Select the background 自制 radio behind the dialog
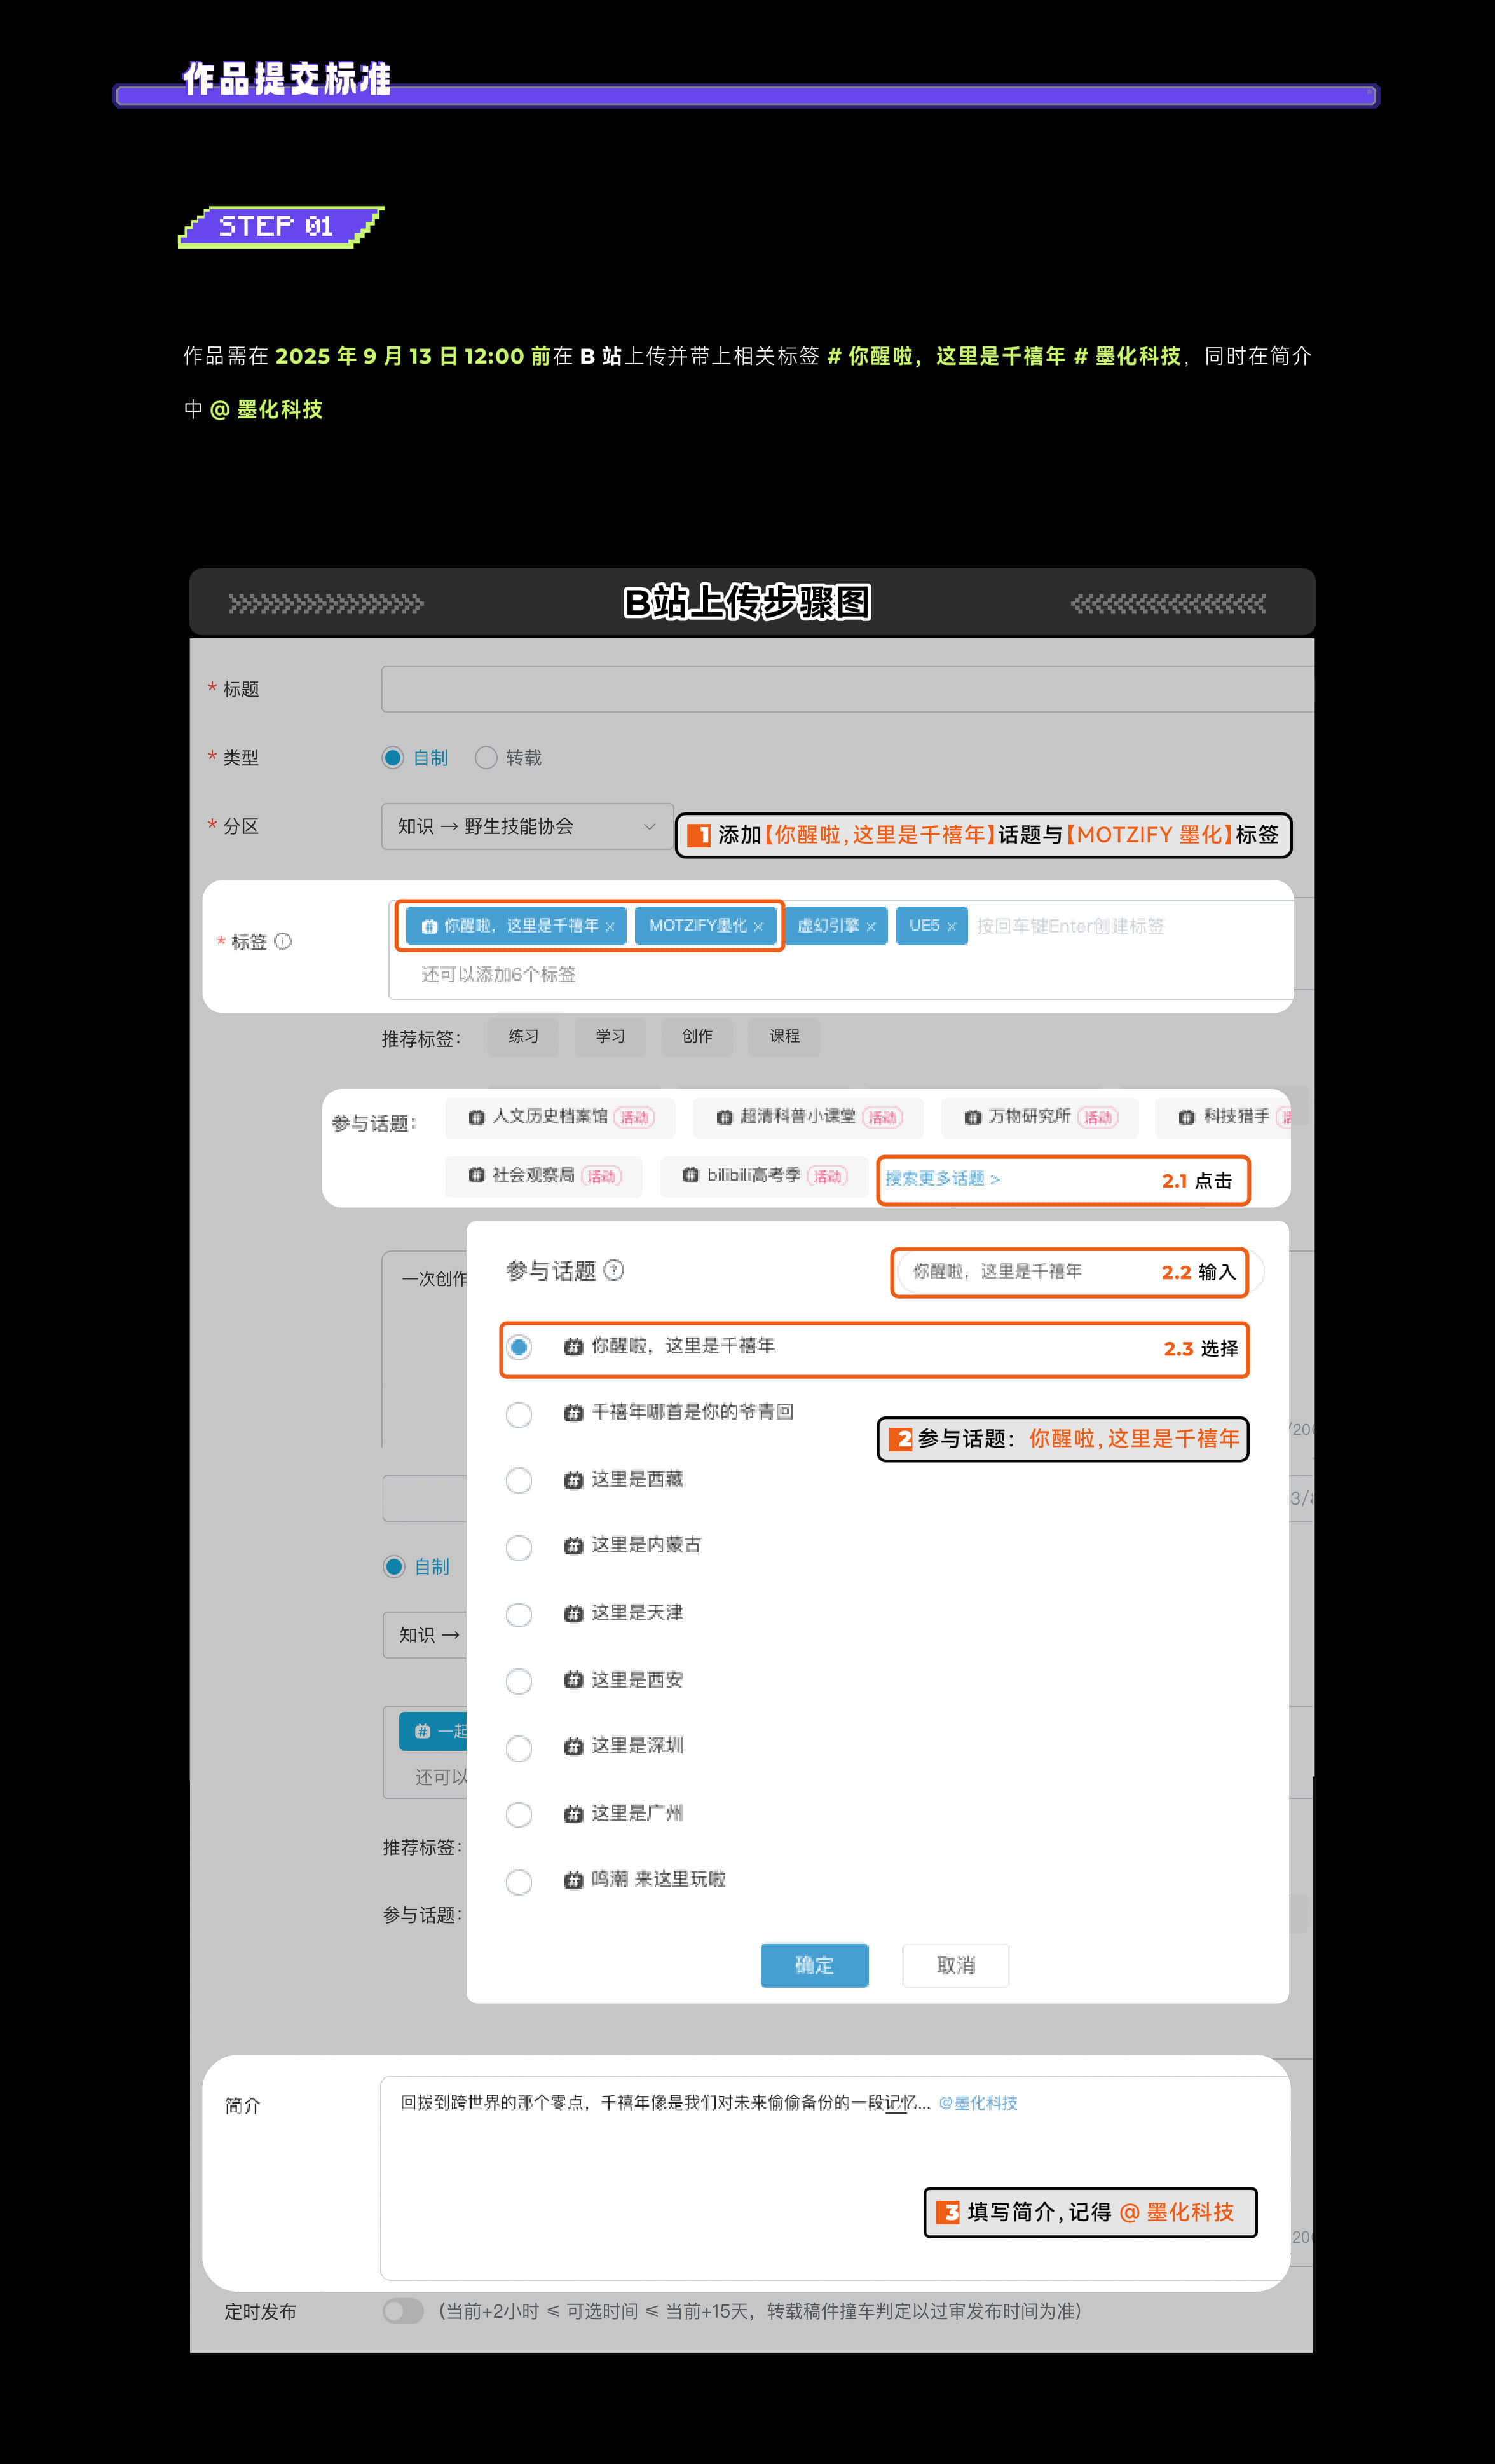The width and height of the screenshot is (1495, 2464). [x=394, y=1566]
